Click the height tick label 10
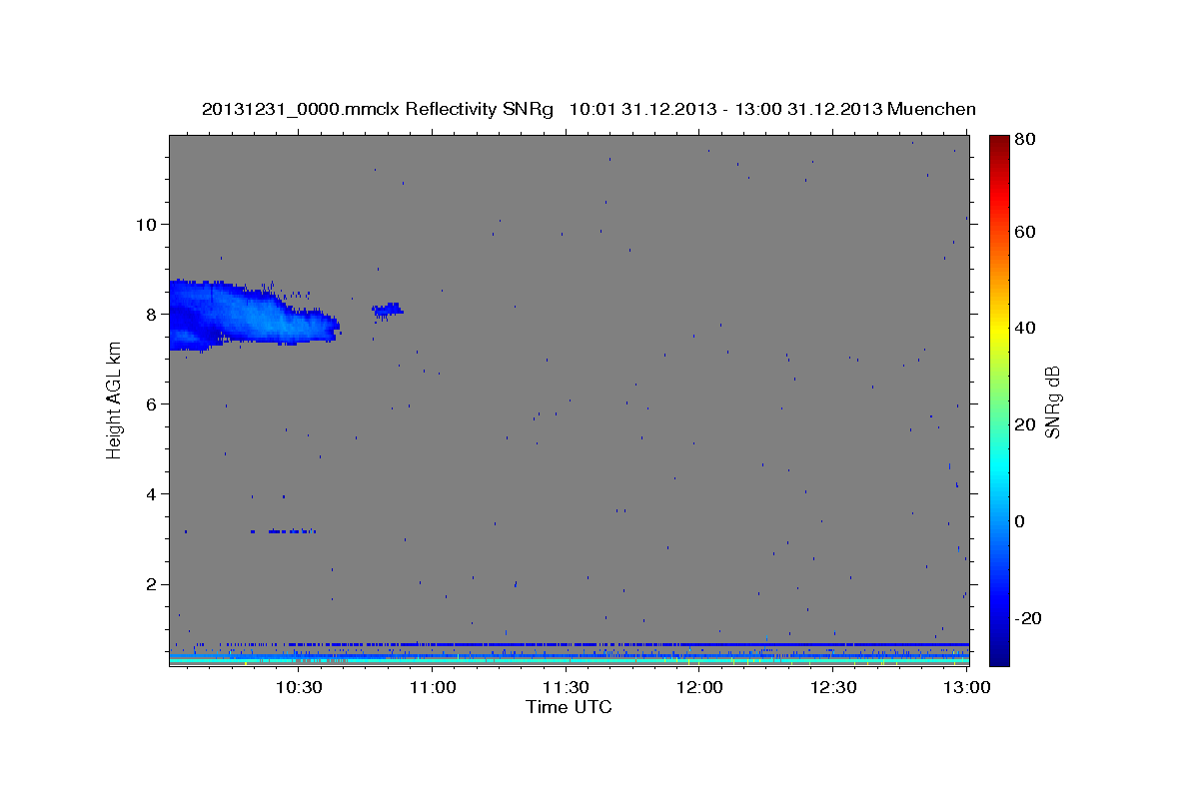Image resolution: width=1199 pixels, height=799 pixels. (x=145, y=224)
